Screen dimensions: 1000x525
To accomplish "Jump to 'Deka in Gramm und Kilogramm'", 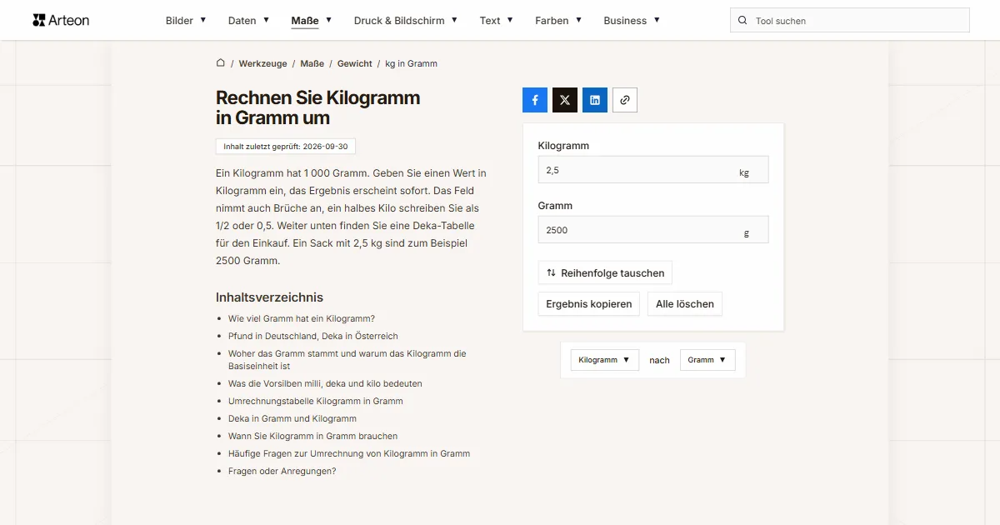I will [292, 418].
